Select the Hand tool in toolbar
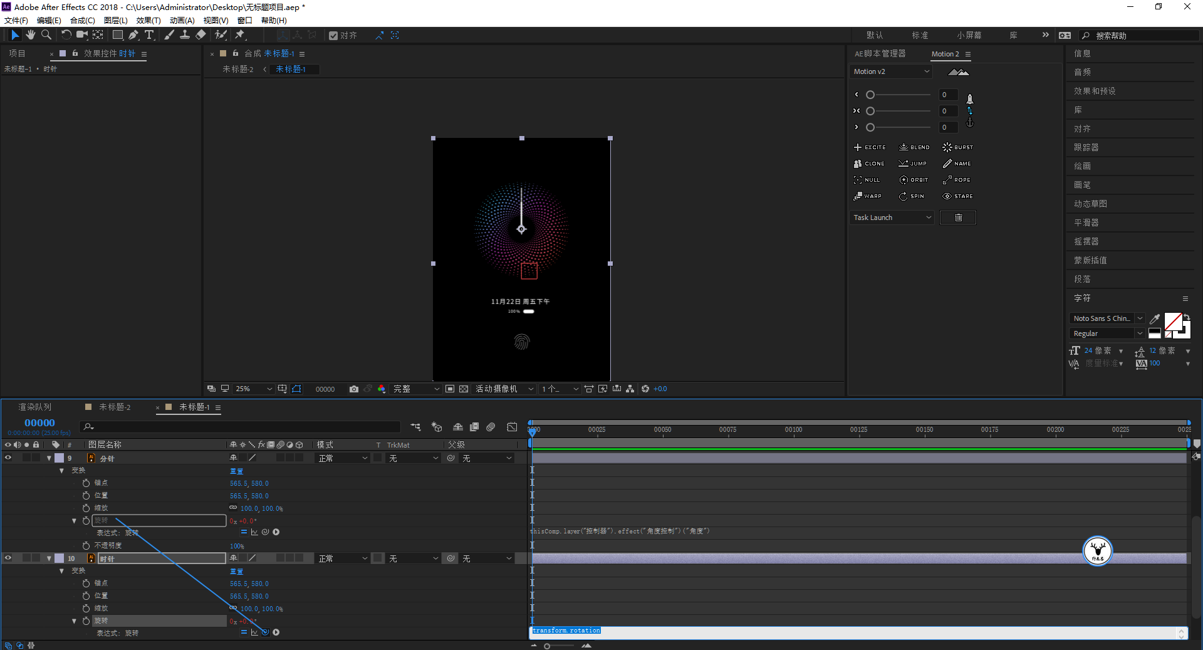 click(x=30, y=35)
